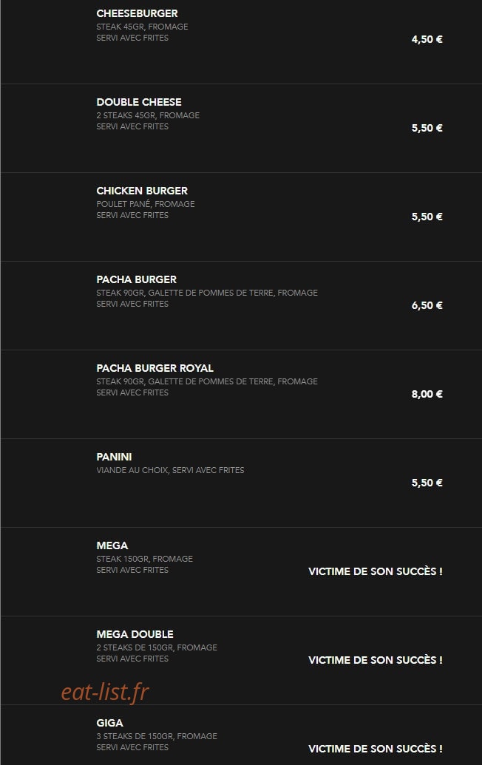
Task: Click the 8,00 € Pacha Burger Royal price
Action: [427, 394]
